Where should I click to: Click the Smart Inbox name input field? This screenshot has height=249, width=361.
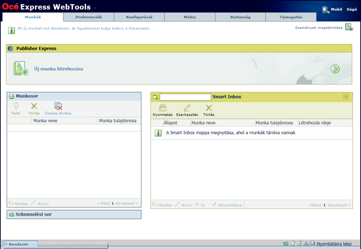pyautogui.click(x=185, y=97)
